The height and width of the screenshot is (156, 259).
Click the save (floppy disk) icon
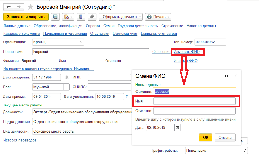click(x=55, y=17)
